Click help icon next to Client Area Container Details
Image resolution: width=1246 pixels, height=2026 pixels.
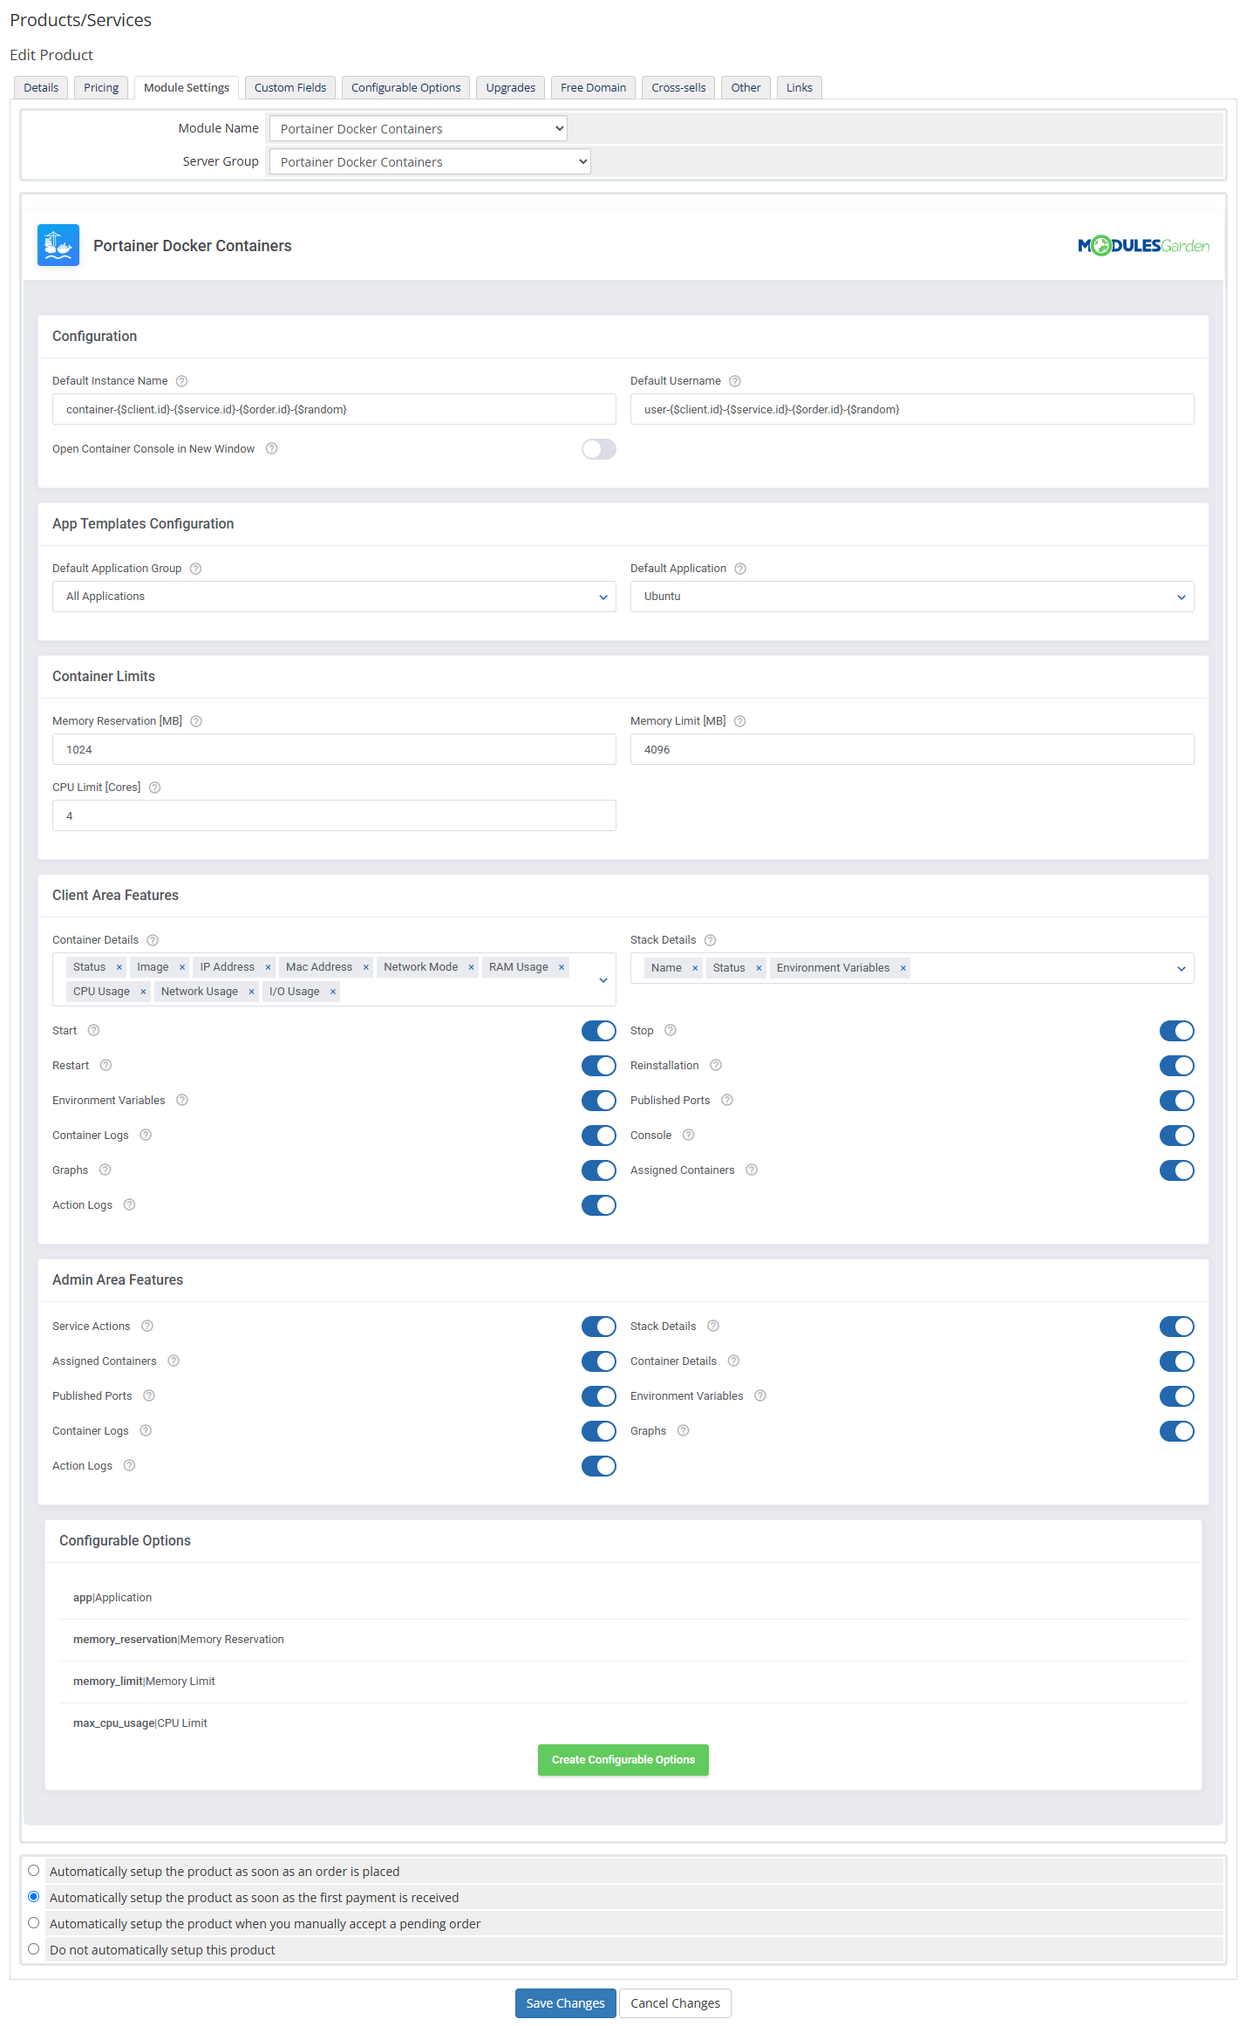click(x=153, y=940)
